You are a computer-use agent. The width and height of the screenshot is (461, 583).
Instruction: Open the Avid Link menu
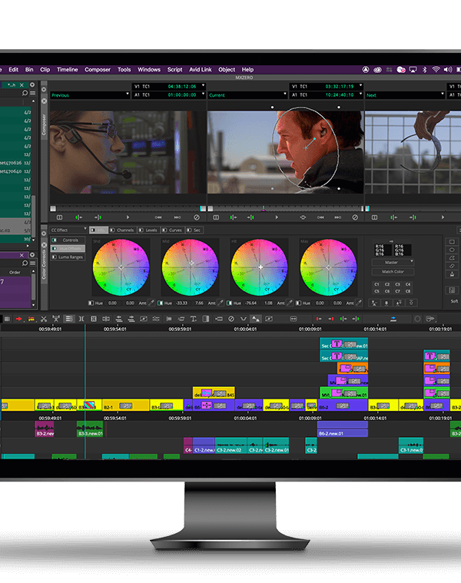tap(201, 70)
